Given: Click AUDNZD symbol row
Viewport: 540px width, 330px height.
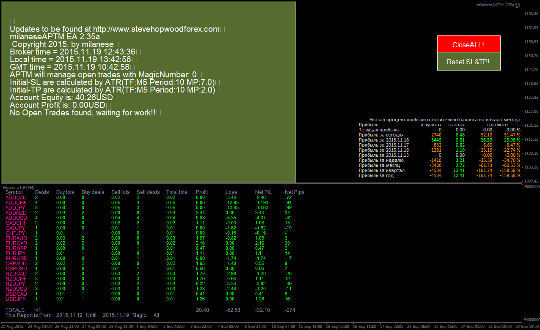Looking at the screenshot, I should (x=16, y=213).
